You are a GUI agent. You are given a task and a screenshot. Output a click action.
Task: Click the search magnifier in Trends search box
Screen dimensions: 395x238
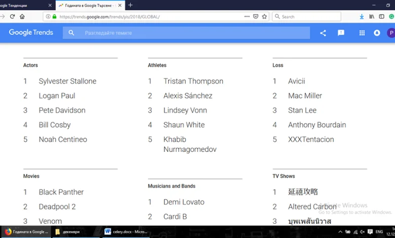tap(71, 33)
